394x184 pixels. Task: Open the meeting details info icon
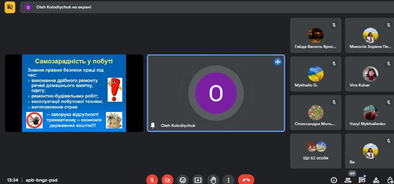coord(334,180)
